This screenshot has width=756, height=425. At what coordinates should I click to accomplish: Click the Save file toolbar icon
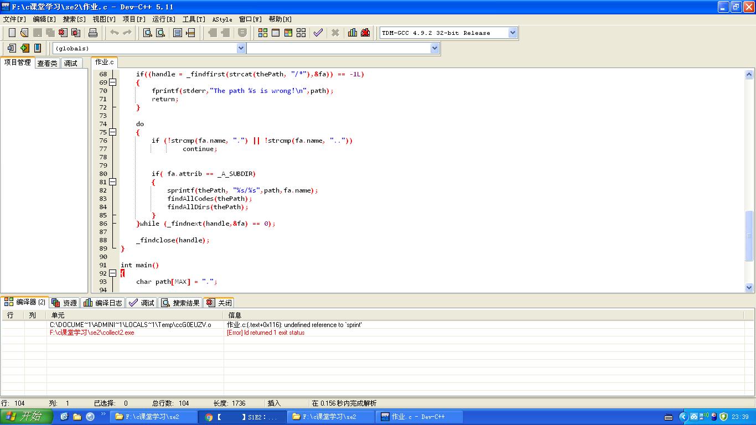(x=37, y=33)
